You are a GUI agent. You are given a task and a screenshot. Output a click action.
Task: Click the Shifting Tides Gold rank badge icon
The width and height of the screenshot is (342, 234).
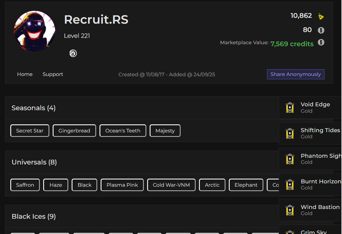point(290,133)
